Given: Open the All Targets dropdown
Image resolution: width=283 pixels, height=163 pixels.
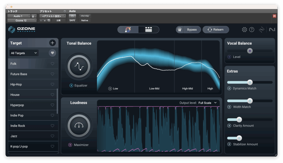Looking at the screenshot, I should click(x=24, y=53).
